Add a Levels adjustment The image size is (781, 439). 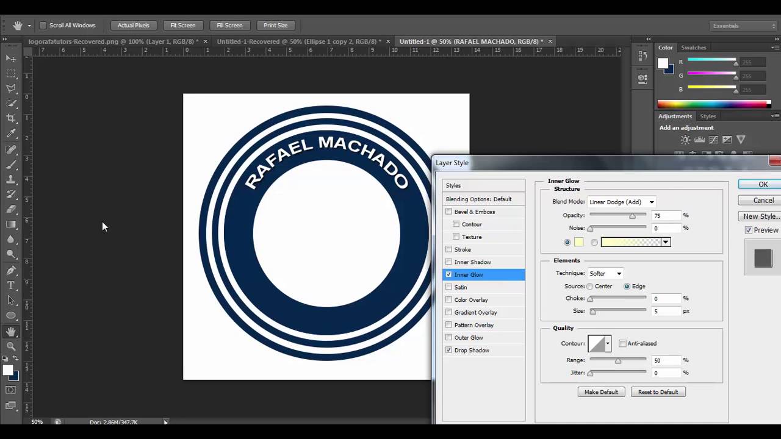coord(700,140)
